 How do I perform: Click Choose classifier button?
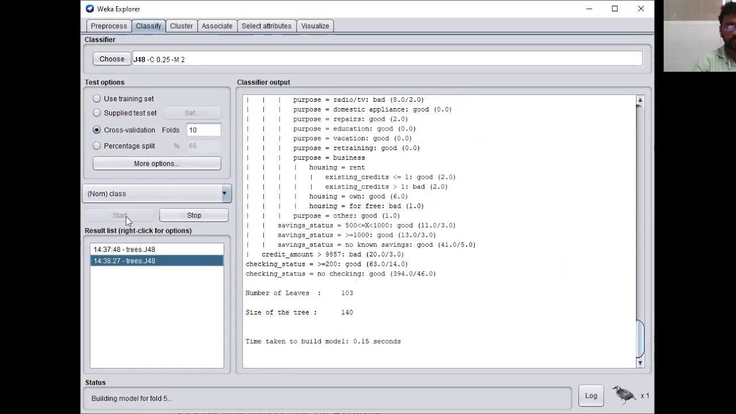(112, 59)
